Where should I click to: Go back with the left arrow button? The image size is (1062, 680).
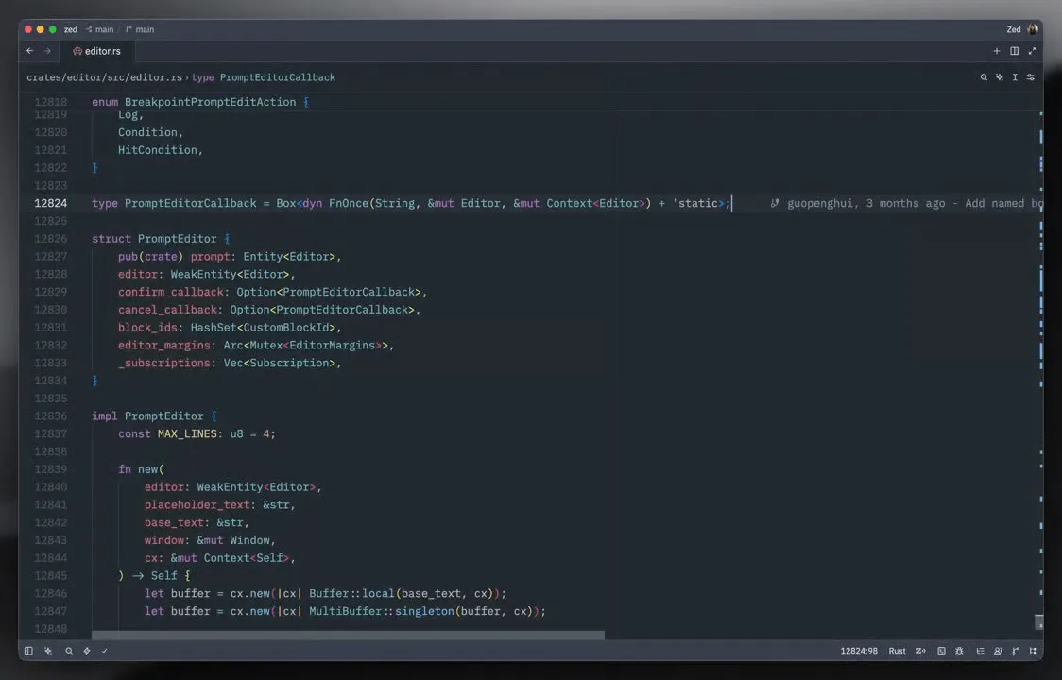coord(30,51)
